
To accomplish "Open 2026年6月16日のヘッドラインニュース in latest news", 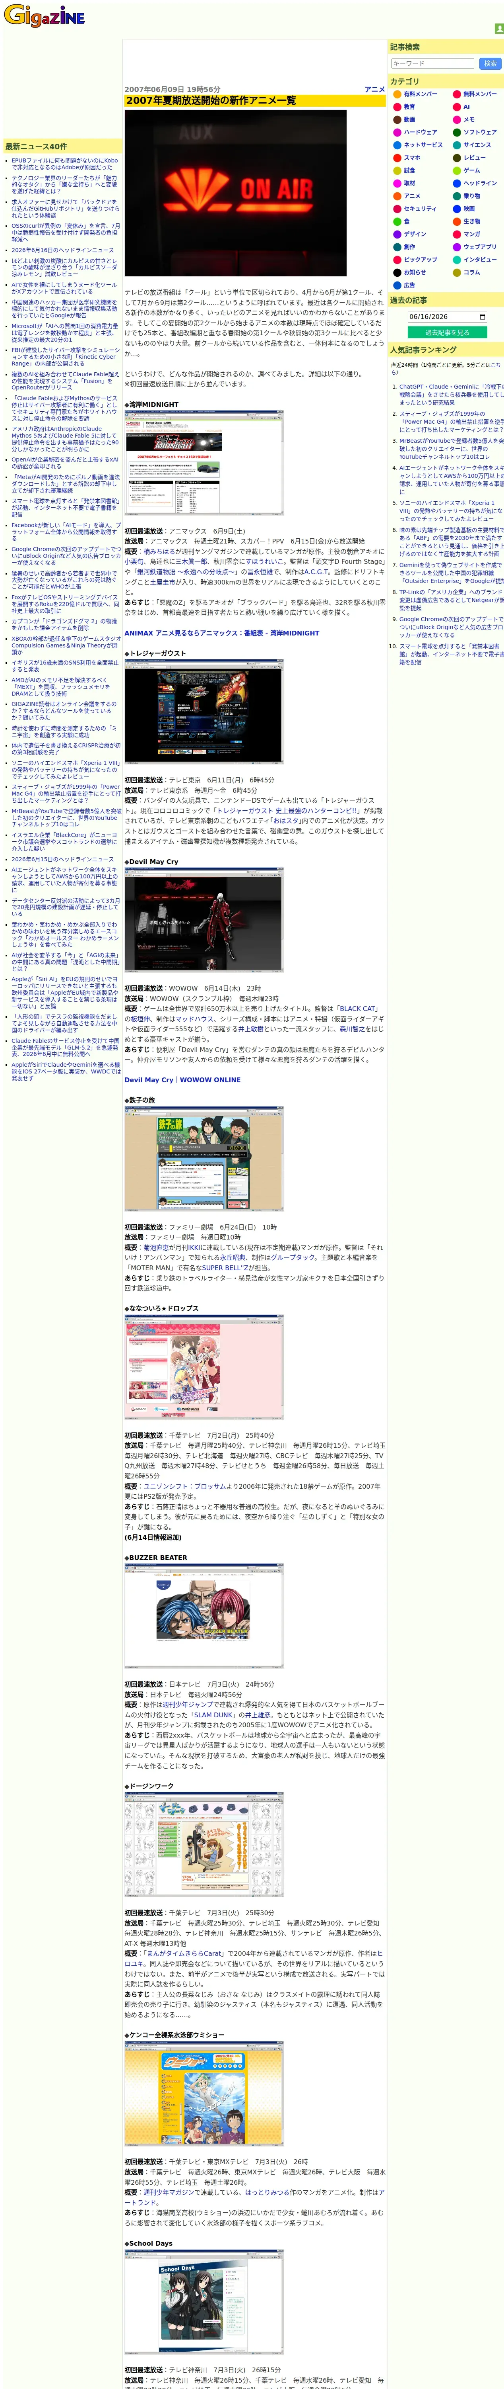I will [63, 250].
